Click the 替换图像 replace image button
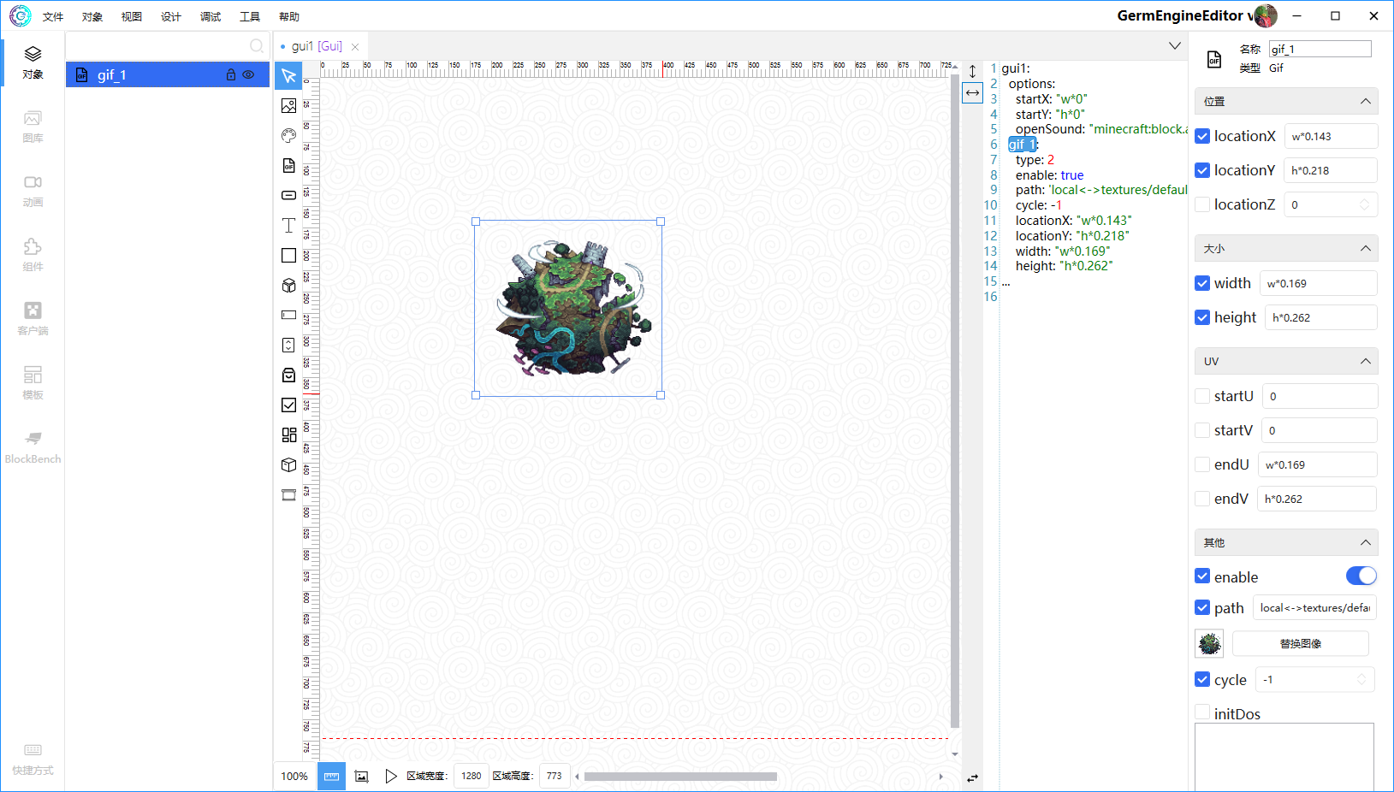 [x=1301, y=643]
